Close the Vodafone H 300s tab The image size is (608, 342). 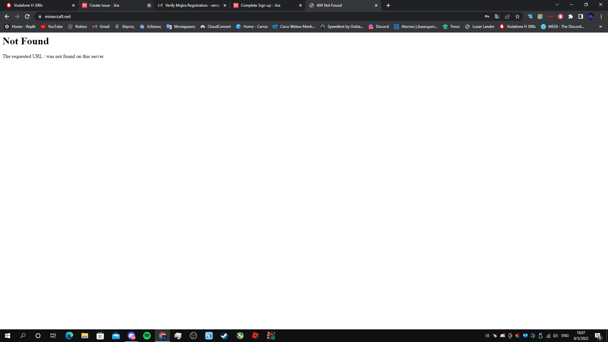[73, 5]
